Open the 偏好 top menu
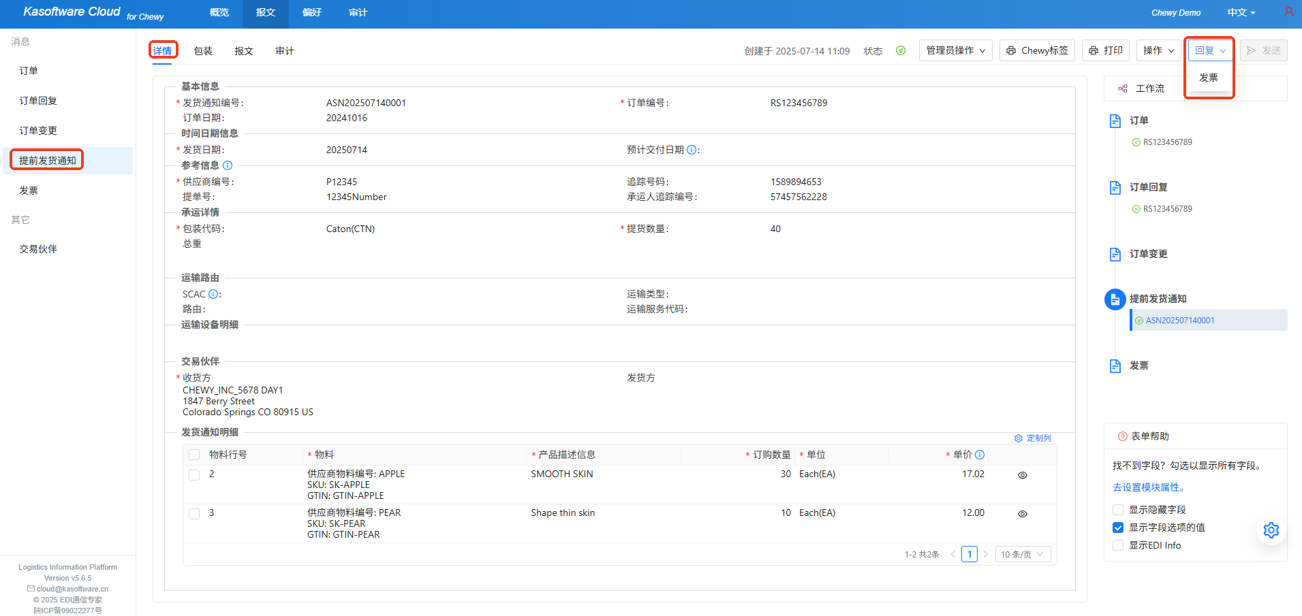The height and width of the screenshot is (616, 1302). click(312, 12)
